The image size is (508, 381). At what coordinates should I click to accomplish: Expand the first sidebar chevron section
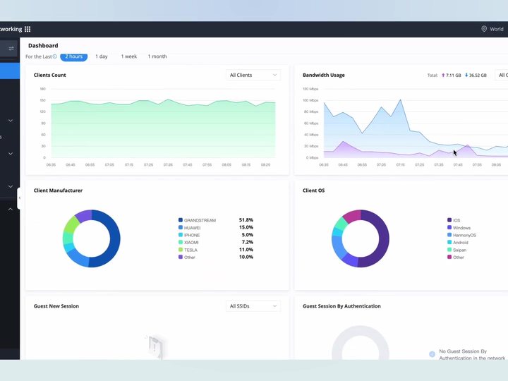pyautogui.click(x=11, y=121)
